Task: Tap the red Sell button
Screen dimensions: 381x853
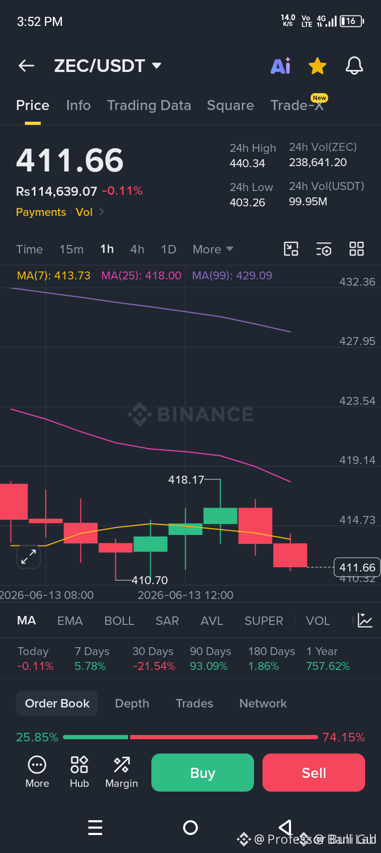Action: pos(314,773)
